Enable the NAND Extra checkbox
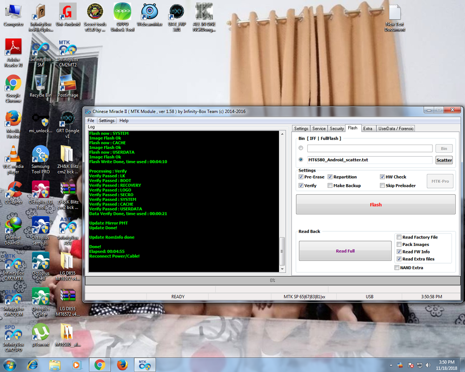This screenshot has width=465, height=372. pyautogui.click(x=409, y=267)
